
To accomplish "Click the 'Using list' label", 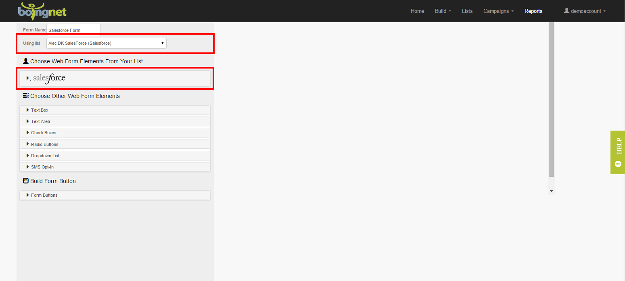I will [31, 43].
